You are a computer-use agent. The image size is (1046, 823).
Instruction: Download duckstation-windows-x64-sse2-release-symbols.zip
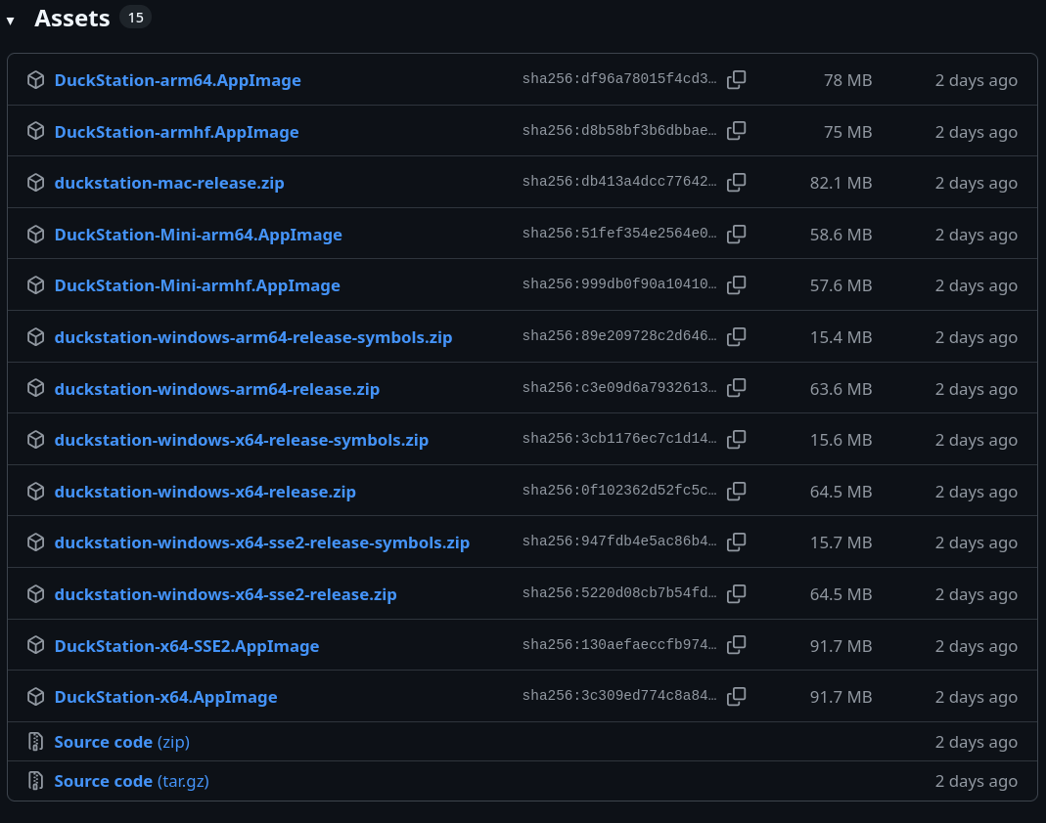[x=261, y=542]
